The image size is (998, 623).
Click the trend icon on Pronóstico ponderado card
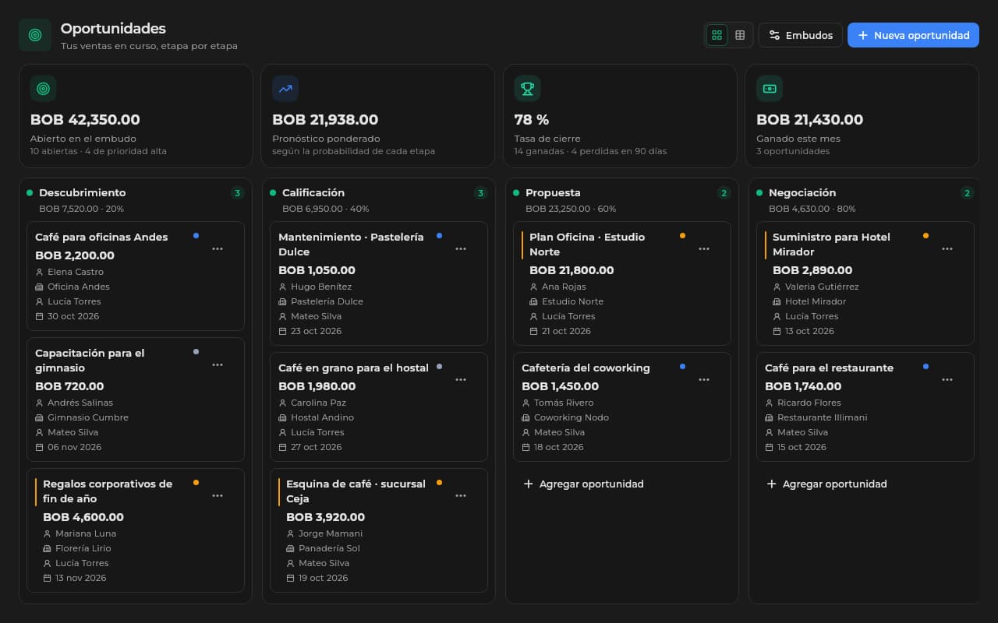(x=285, y=89)
